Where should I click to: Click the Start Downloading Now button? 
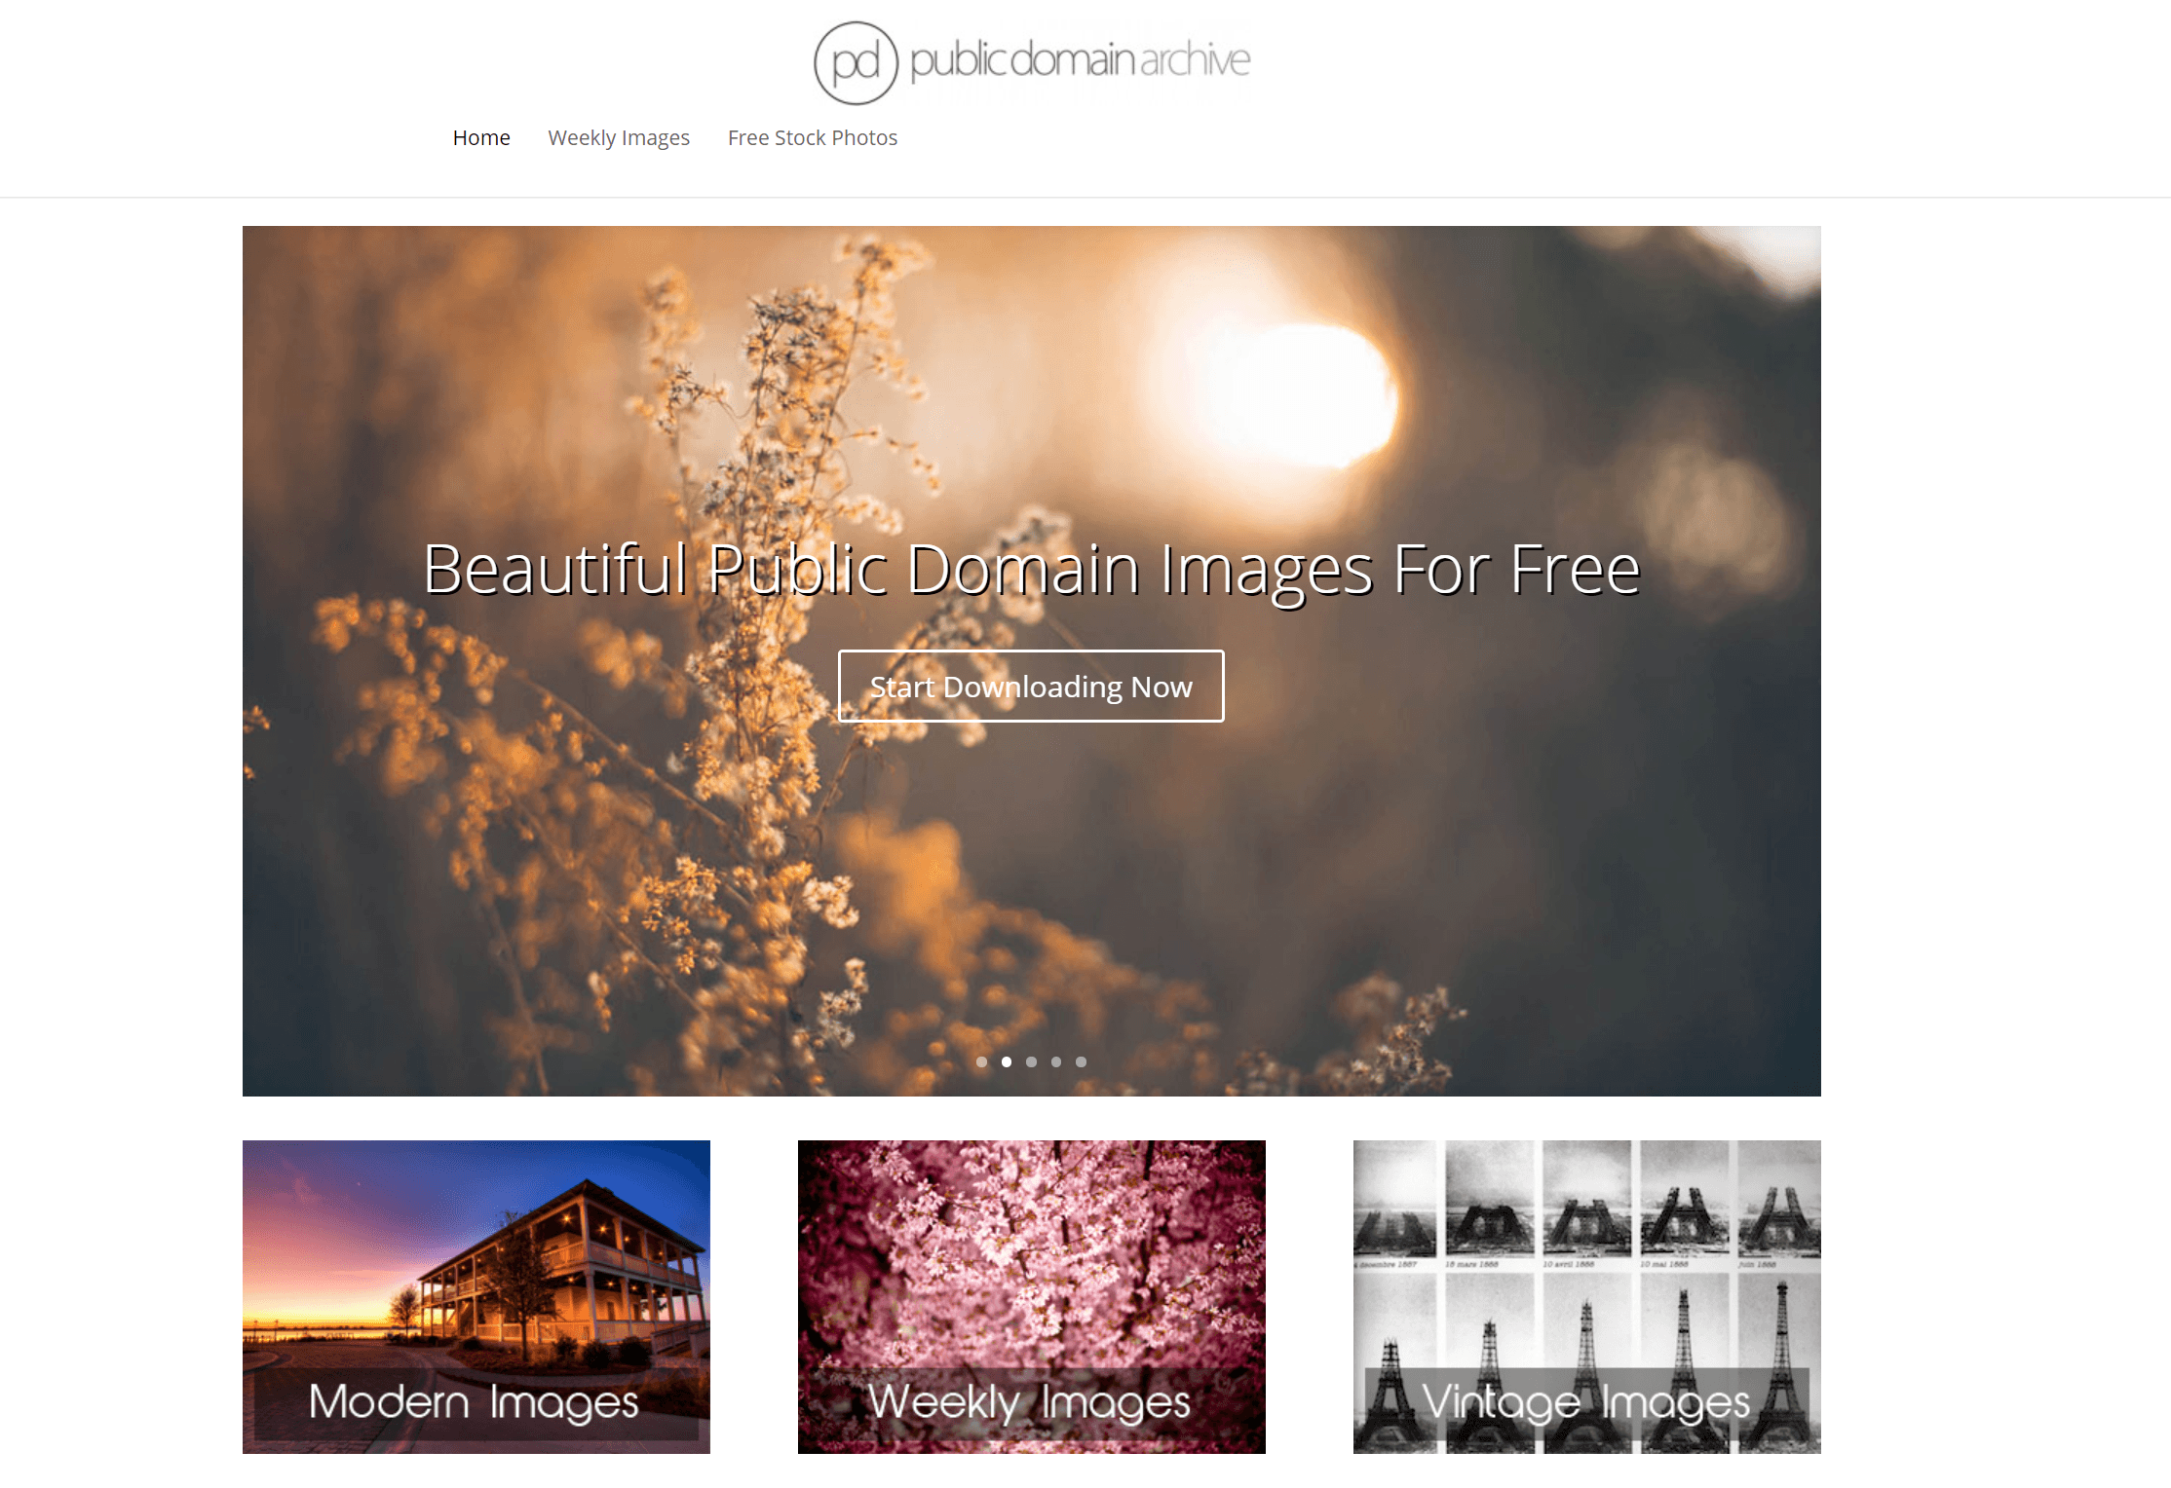point(1031,684)
